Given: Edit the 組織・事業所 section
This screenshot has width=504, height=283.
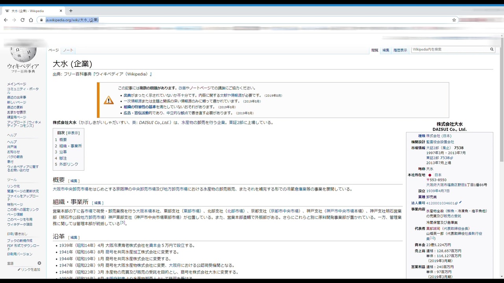Looking at the screenshot, I should point(98,203).
